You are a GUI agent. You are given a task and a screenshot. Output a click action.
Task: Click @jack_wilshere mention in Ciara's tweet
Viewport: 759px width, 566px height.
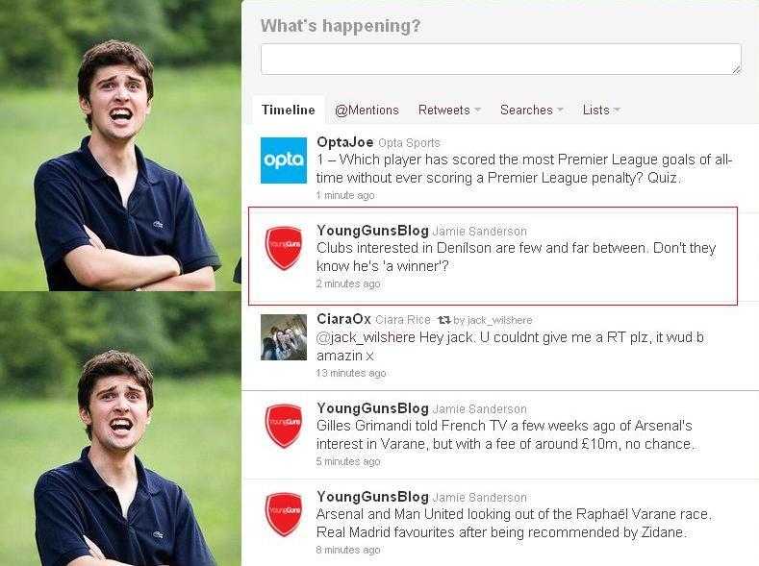click(x=366, y=337)
